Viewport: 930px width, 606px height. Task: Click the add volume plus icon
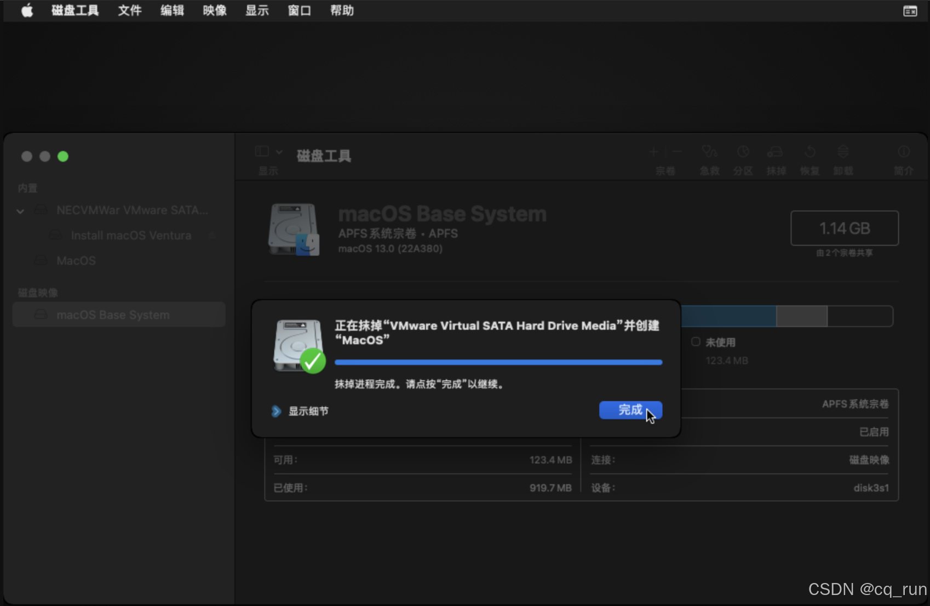coord(653,152)
